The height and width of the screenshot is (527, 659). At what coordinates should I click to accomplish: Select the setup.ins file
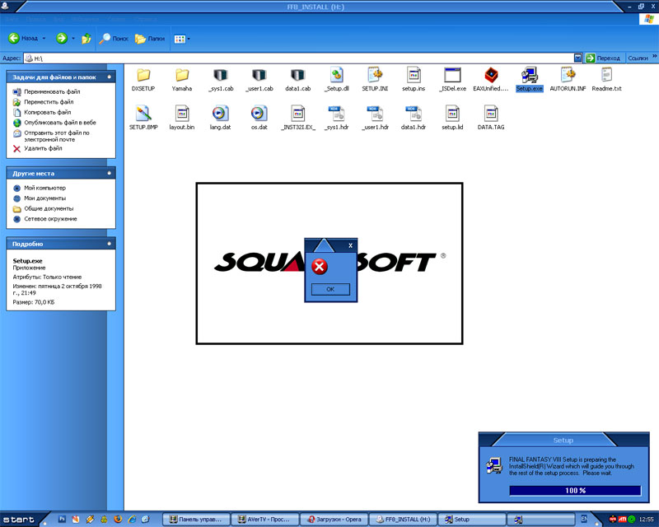[x=414, y=80]
